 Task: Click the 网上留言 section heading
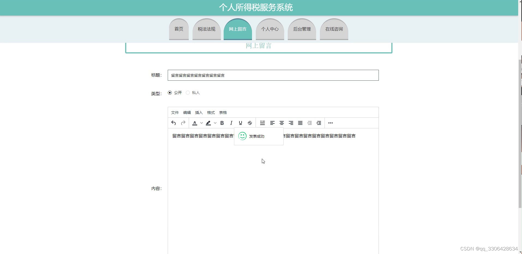259,46
